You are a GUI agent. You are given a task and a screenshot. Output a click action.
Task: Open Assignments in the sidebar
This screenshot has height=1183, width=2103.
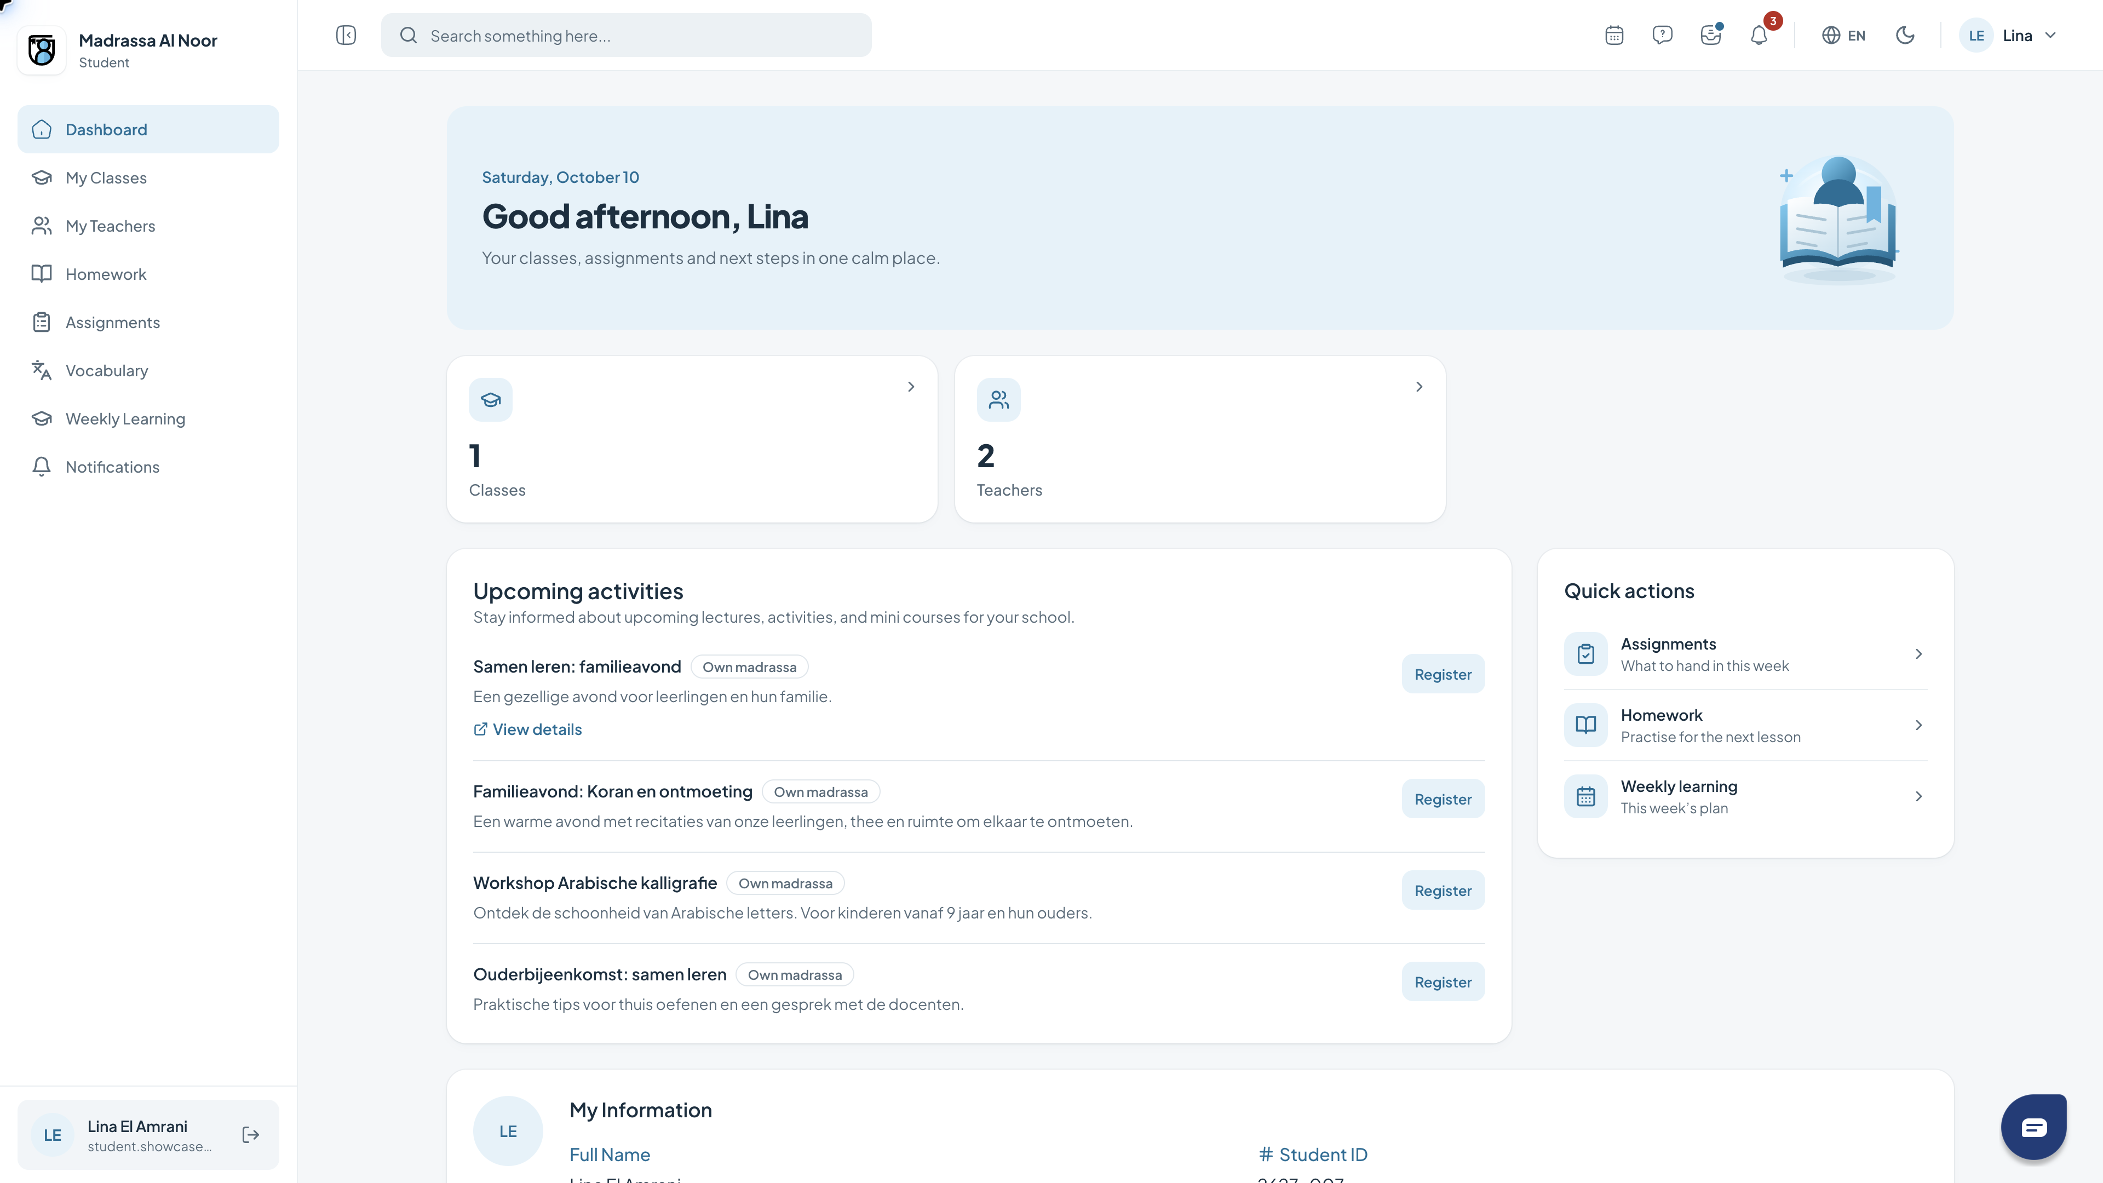pyautogui.click(x=148, y=321)
